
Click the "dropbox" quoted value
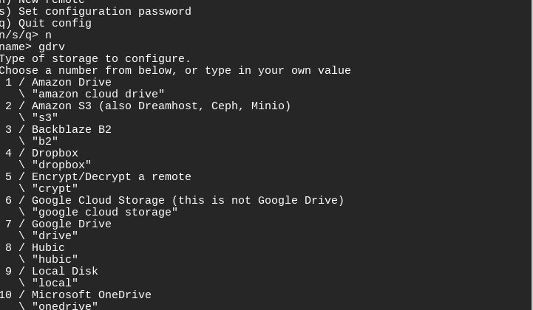[61, 165]
